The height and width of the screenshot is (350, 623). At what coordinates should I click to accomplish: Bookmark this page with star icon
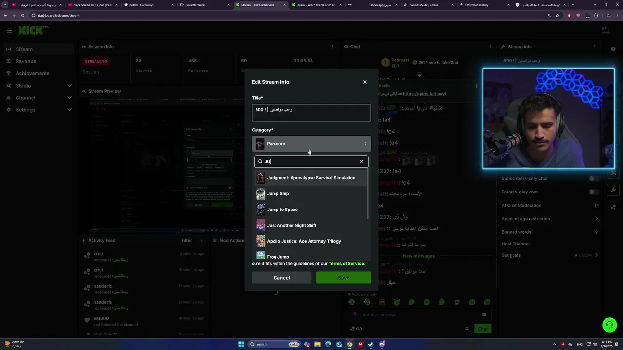coord(557,15)
